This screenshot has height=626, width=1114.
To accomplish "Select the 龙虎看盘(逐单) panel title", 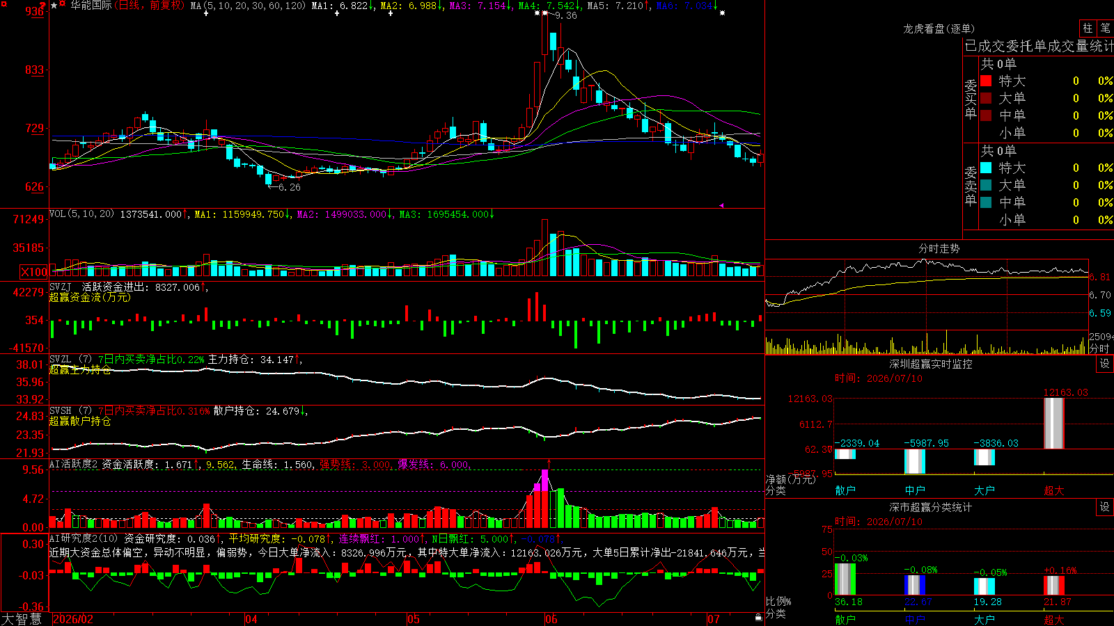I will [x=939, y=29].
